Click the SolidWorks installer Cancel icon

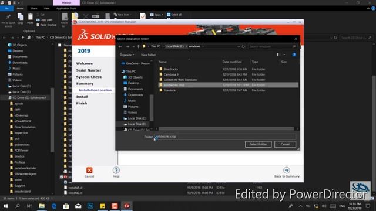click(x=89, y=171)
